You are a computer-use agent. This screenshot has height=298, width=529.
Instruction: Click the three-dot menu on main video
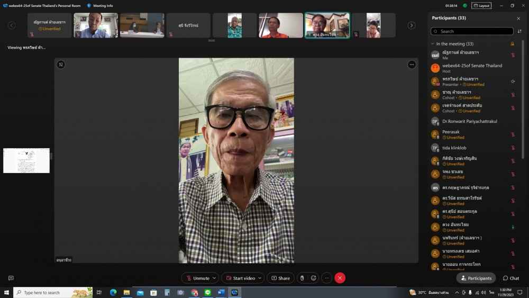412,65
